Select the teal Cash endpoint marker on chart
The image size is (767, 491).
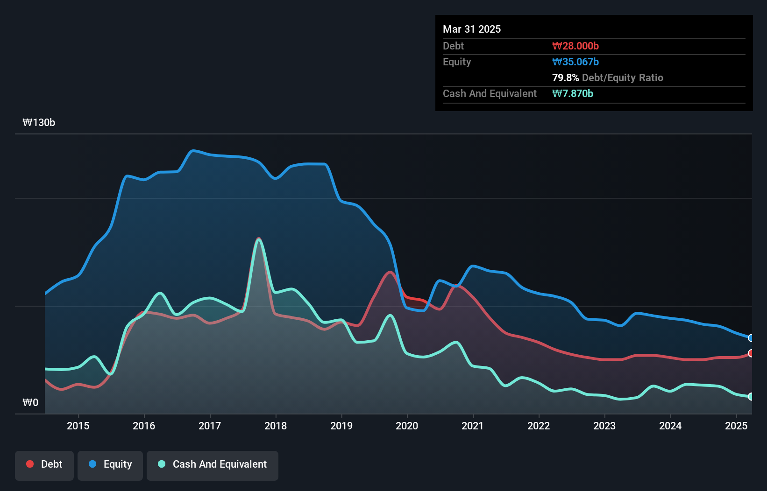[x=751, y=396]
